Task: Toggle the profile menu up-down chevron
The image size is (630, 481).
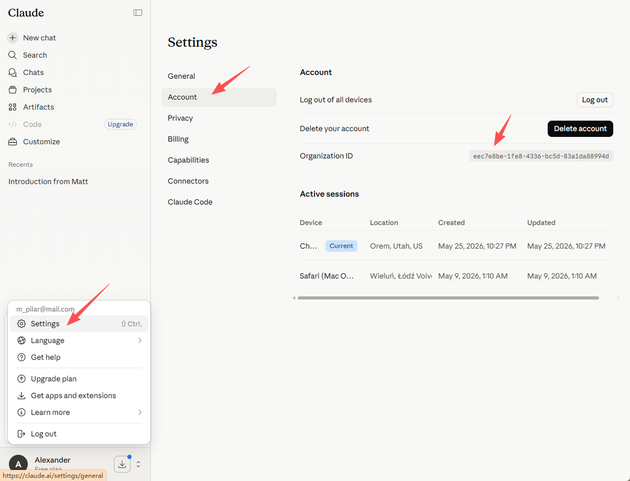Action: [138, 464]
